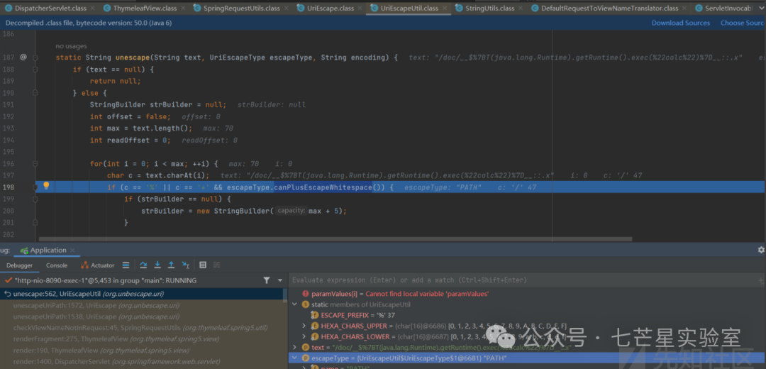This screenshot has height=369, width=766.
Task: Close the ThymeleafView.class tab
Action: click(183, 9)
